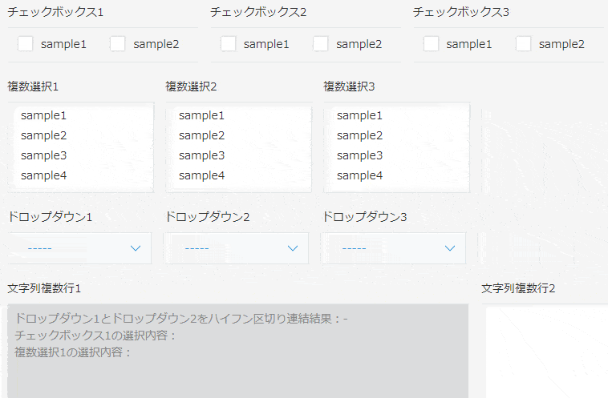This screenshot has height=398, width=608.
Task: Select sample4 in 複数選択1 list
Action: [x=44, y=175]
